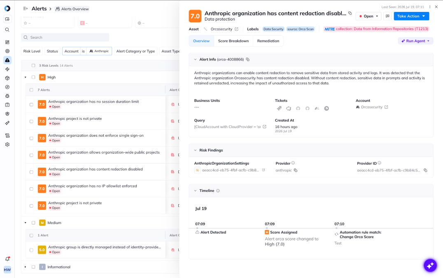Open the three-dot more options menu
Image resolution: width=443 pixels, height=278 pixels.
point(430,7)
